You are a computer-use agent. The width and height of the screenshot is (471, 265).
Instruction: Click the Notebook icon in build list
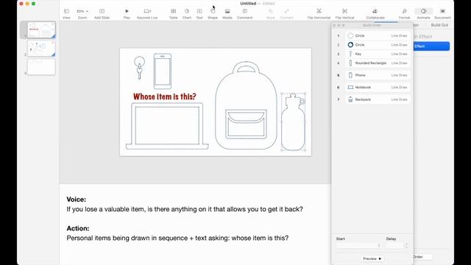click(x=350, y=88)
